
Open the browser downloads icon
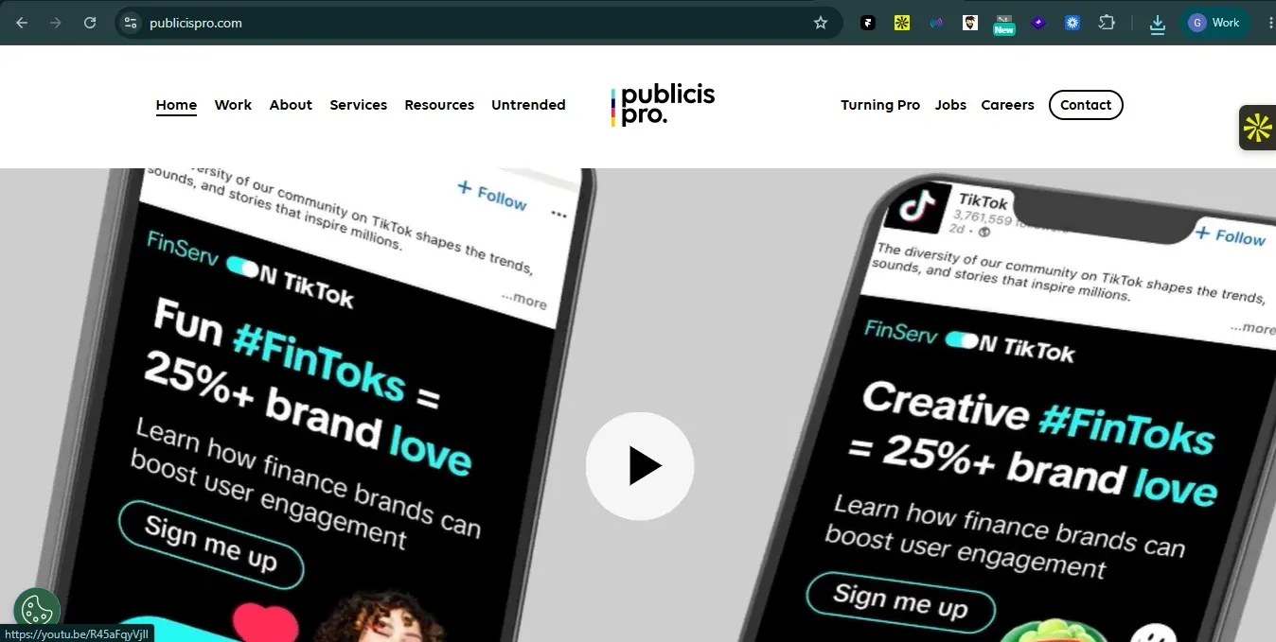1157,24
